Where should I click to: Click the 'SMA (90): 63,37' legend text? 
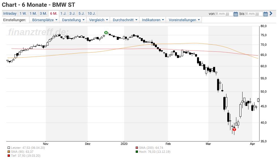[x=22, y=152]
